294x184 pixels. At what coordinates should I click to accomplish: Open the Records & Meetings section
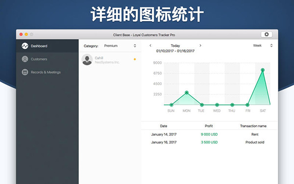pyautogui.click(x=47, y=72)
